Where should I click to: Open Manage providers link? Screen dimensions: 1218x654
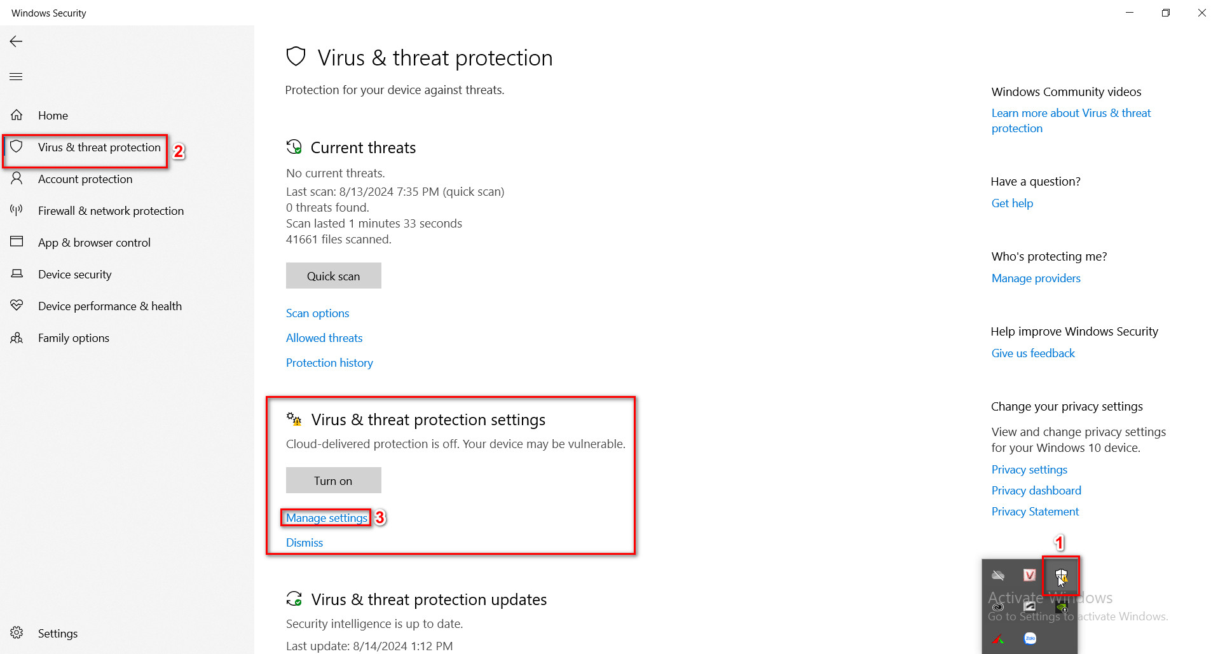(x=1036, y=278)
